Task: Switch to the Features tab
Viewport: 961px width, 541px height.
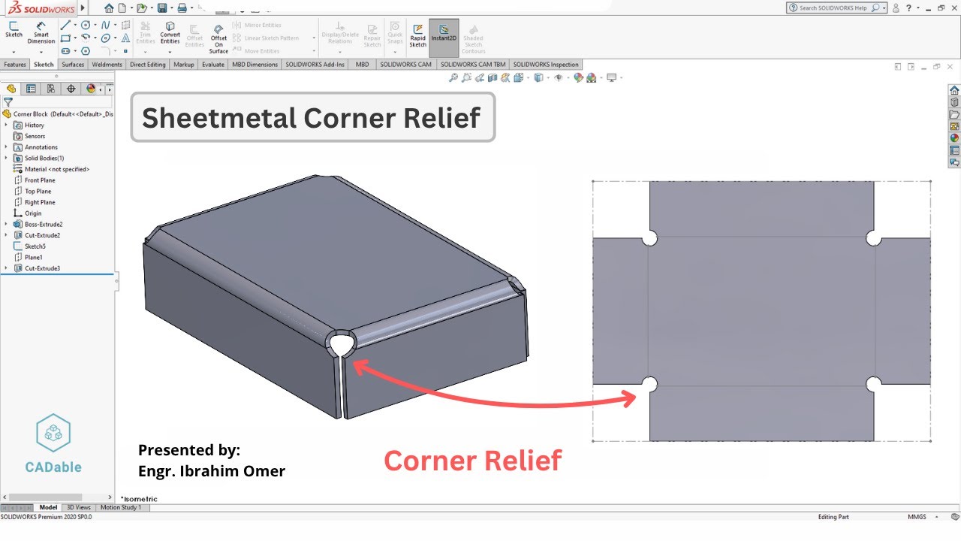Action: click(x=14, y=65)
